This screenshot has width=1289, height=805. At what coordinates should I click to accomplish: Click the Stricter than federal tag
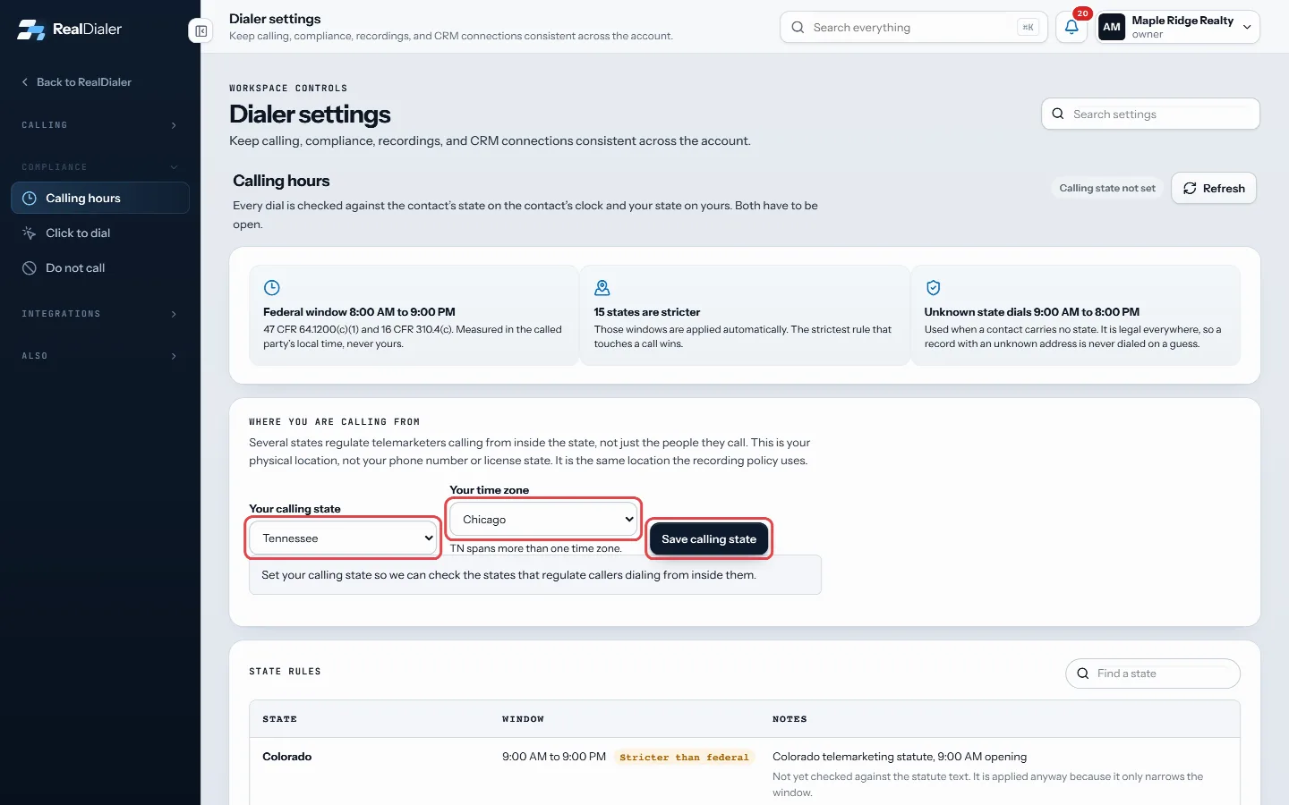pos(684,757)
